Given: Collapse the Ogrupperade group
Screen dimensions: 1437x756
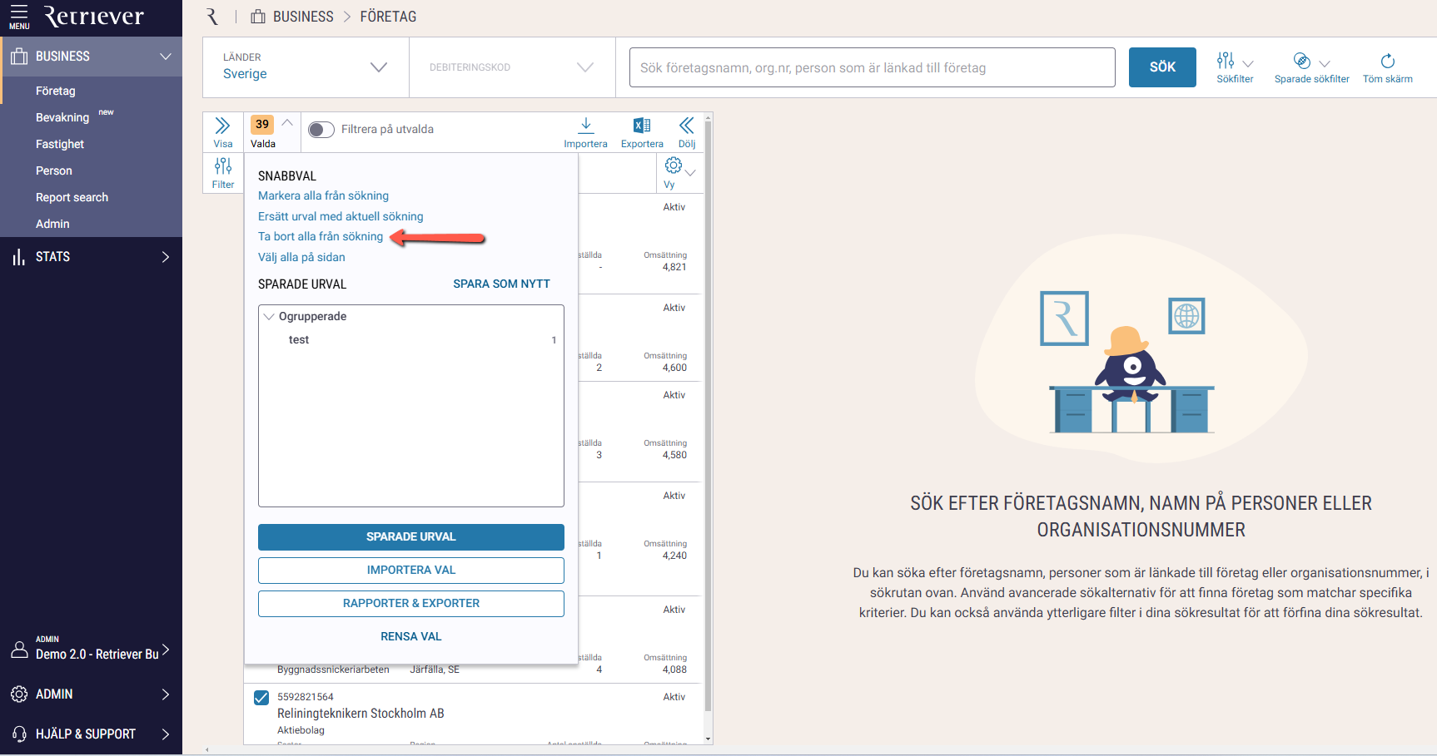Looking at the screenshot, I should [x=269, y=317].
